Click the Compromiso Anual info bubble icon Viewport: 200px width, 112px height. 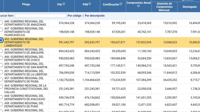tap(138, 6)
